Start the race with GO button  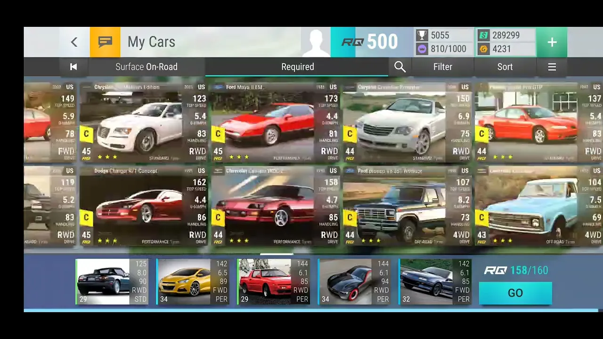click(x=515, y=293)
